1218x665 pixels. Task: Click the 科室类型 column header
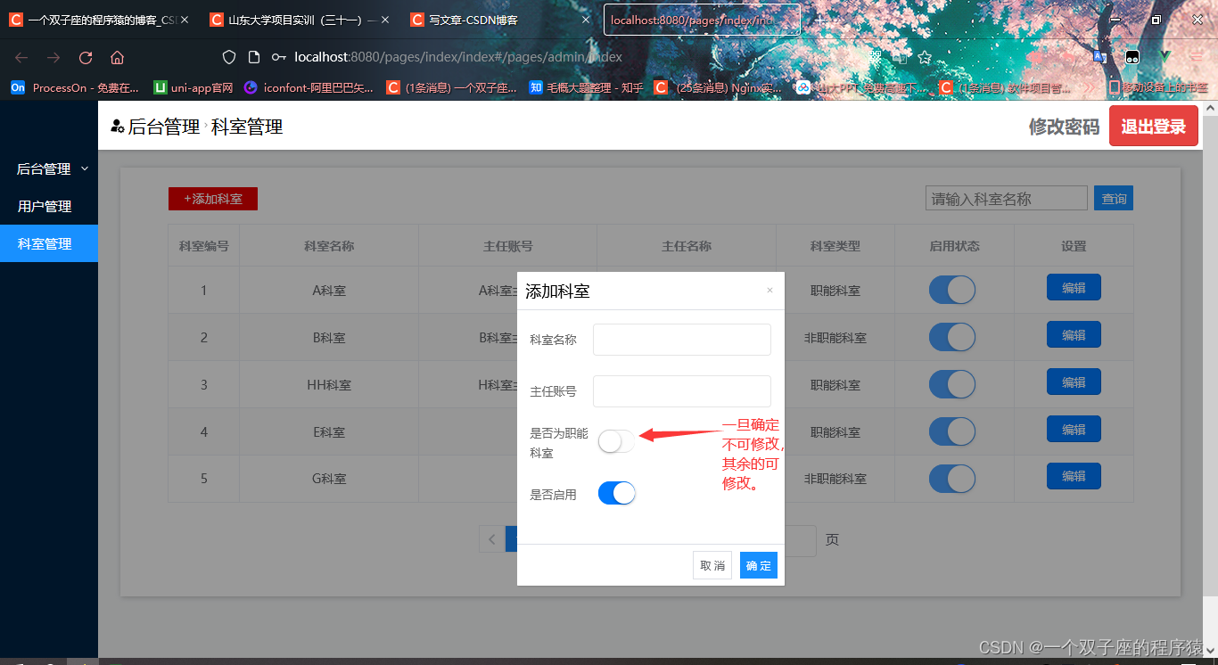tap(835, 246)
